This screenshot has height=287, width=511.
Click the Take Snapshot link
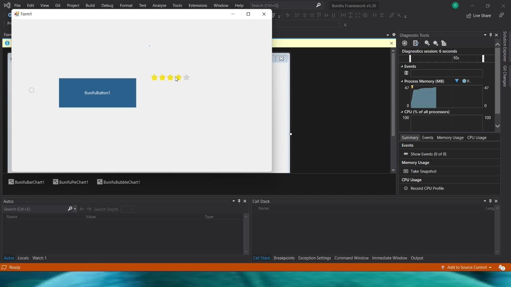(x=423, y=171)
